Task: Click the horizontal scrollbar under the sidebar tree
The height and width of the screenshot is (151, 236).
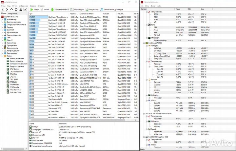Action: point(13,149)
